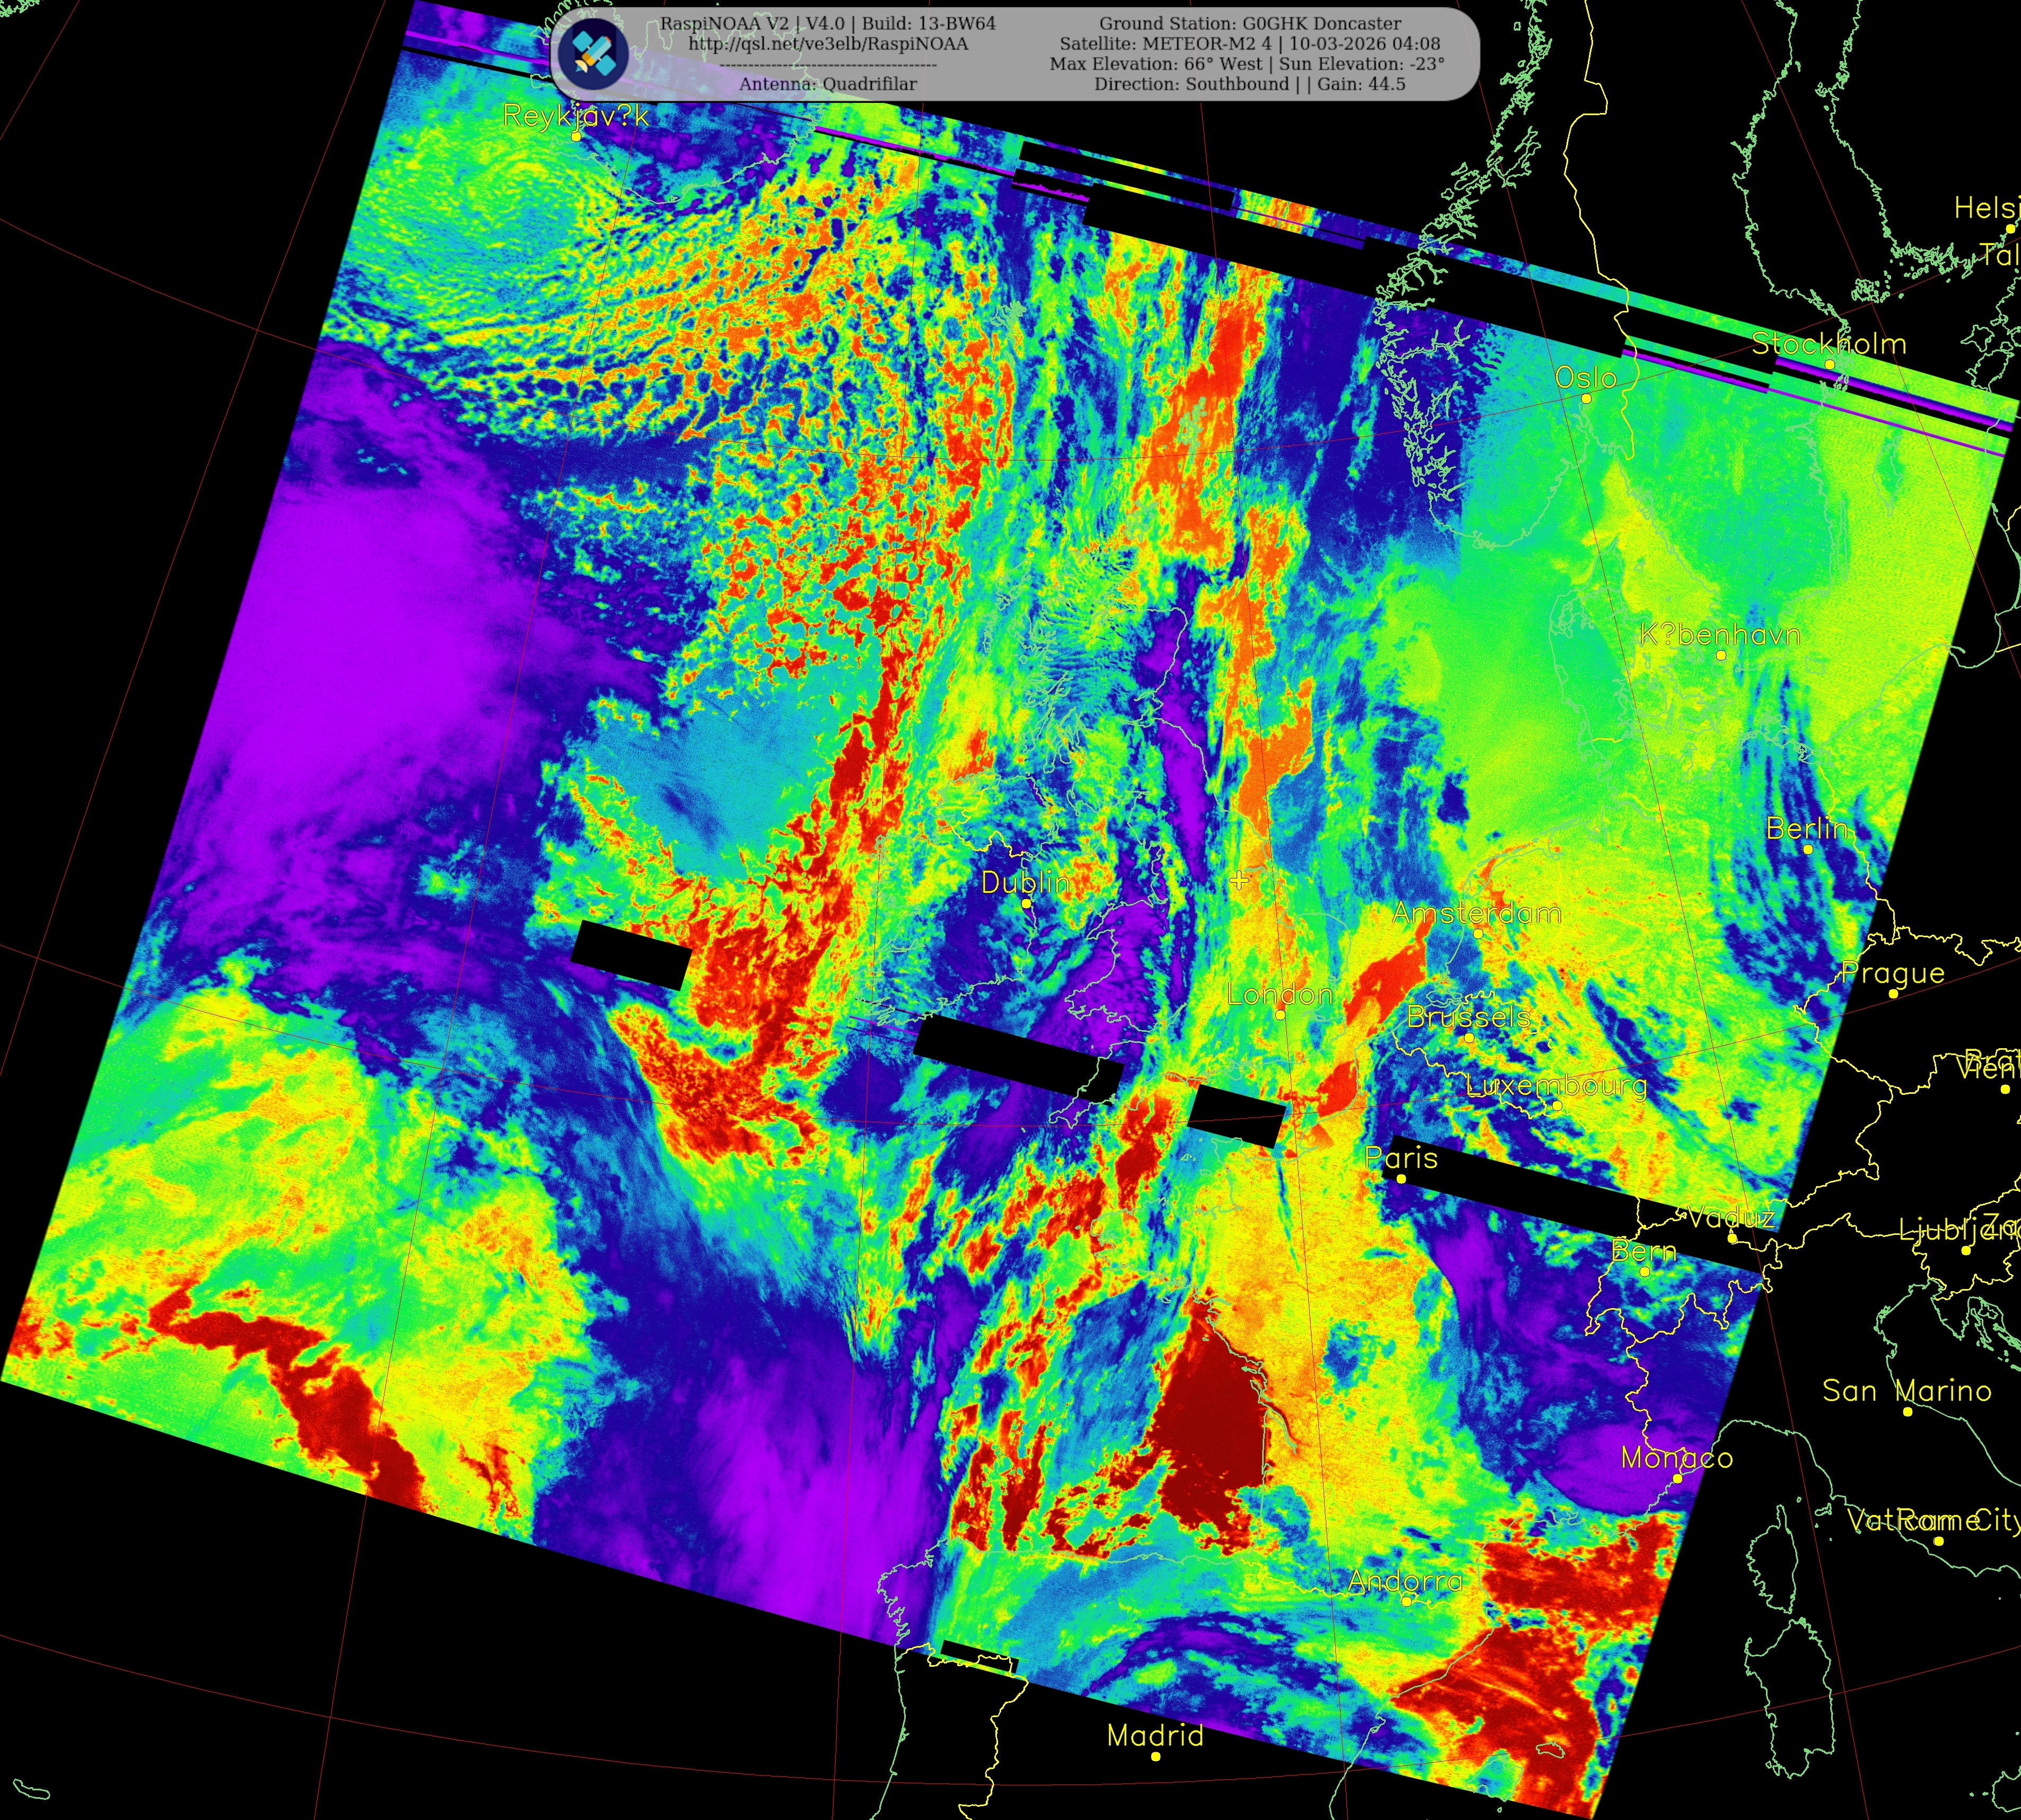The height and width of the screenshot is (1820, 2021).
Task: Click the Ground Station G0GHK Doncaster text
Action: pos(1249,24)
